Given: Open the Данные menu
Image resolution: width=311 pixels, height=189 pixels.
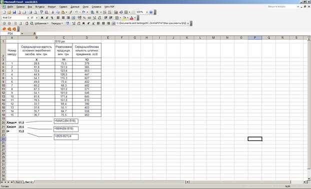Looking at the screenshot, I should pyautogui.click(x=75, y=6).
